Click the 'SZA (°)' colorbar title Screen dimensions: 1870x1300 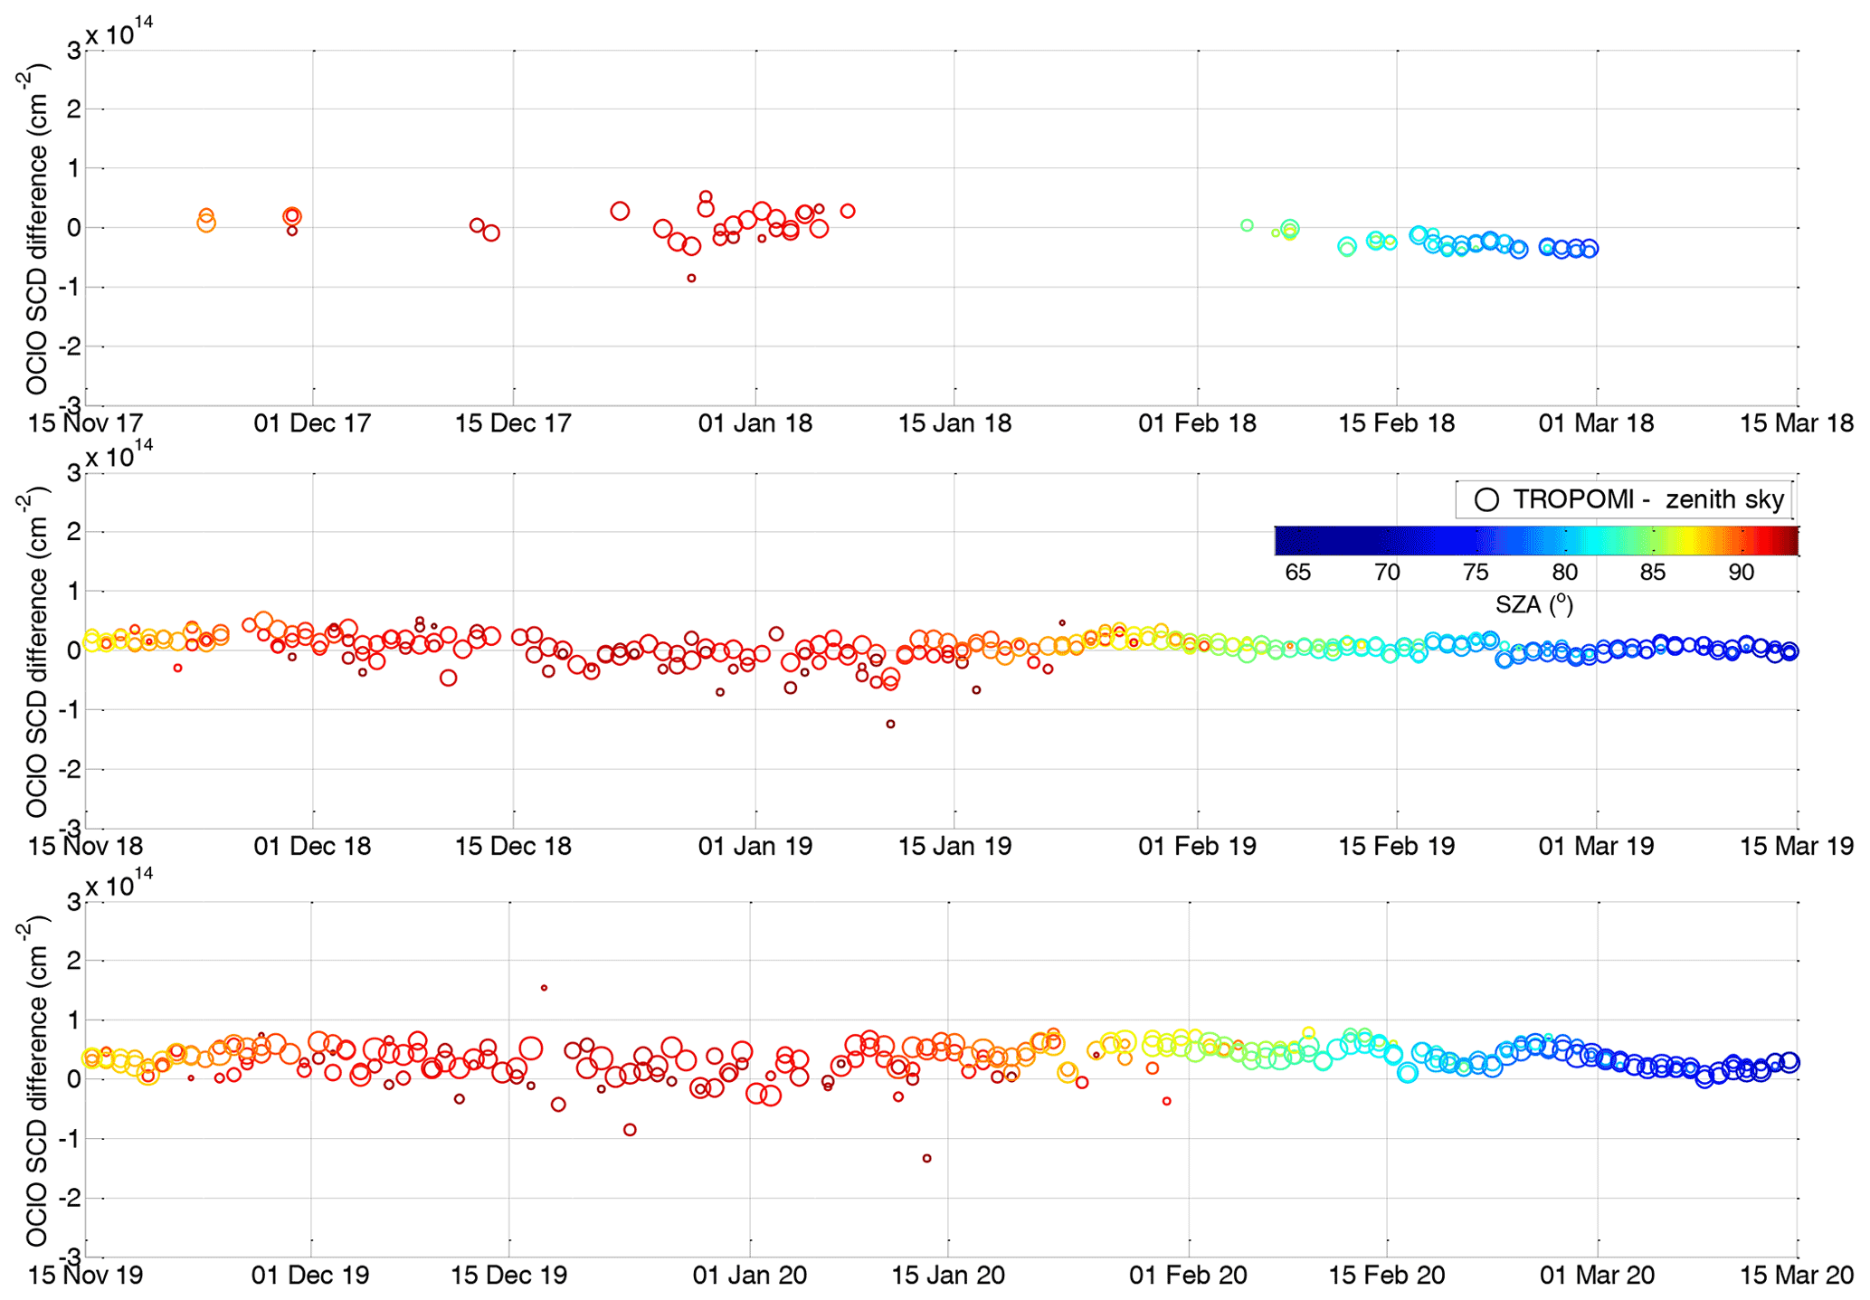point(1534,603)
